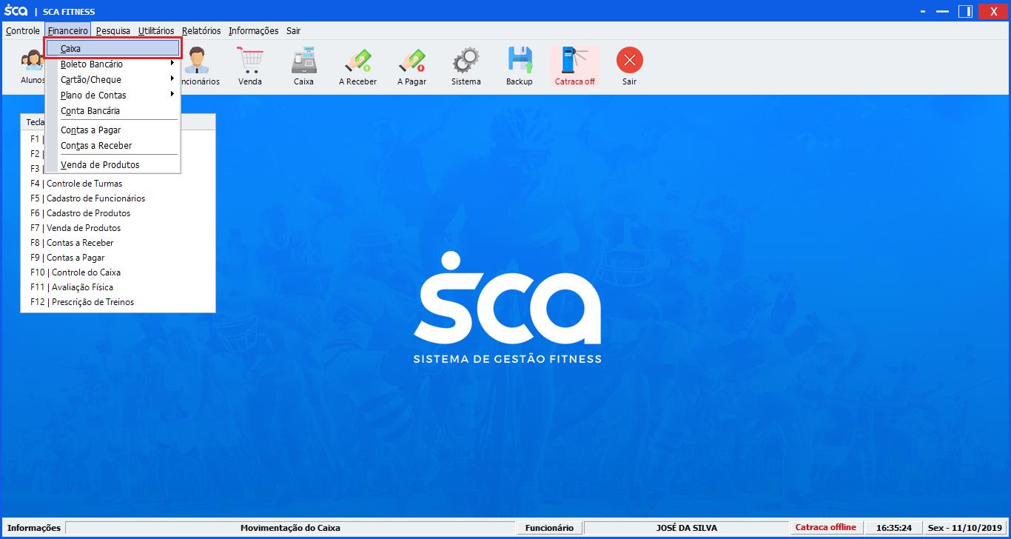The width and height of the screenshot is (1011, 539).
Task: Click F7 | Venda de Produtos shortcut
Action: click(x=75, y=228)
